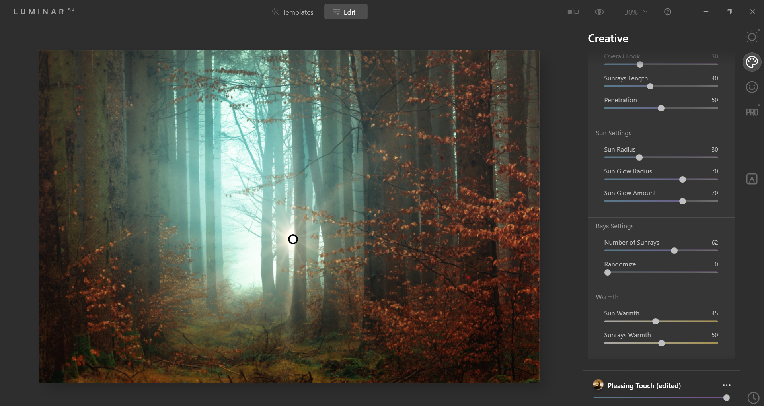This screenshot has width=764, height=406.
Task: Open the Portrait tools smiley icon
Action: 752,87
